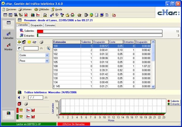The width and height of the screenshot is (182, 127).
Task: Click the magnifier search icon beside the binoculars
Action: 48,48
